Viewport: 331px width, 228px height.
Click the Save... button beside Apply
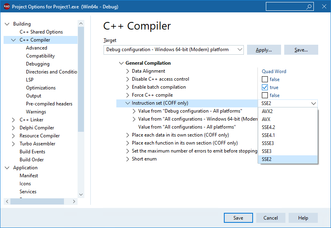tap(301, 50)
